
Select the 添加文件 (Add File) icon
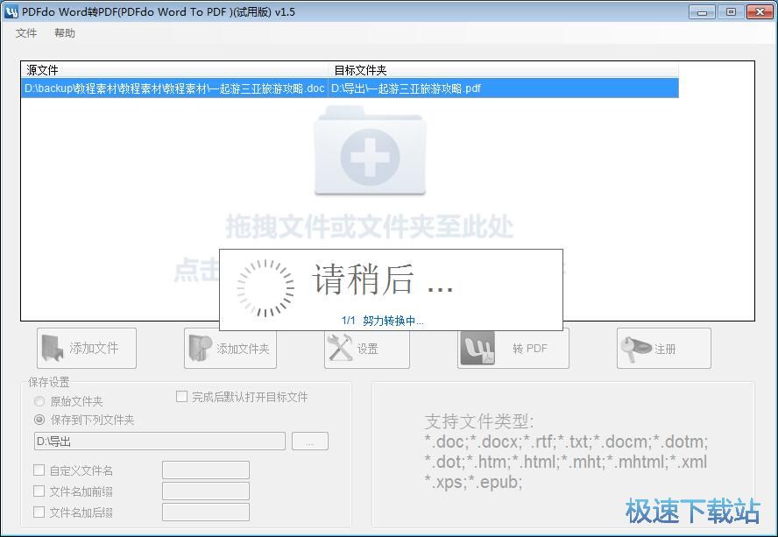(x=50, y=347)
